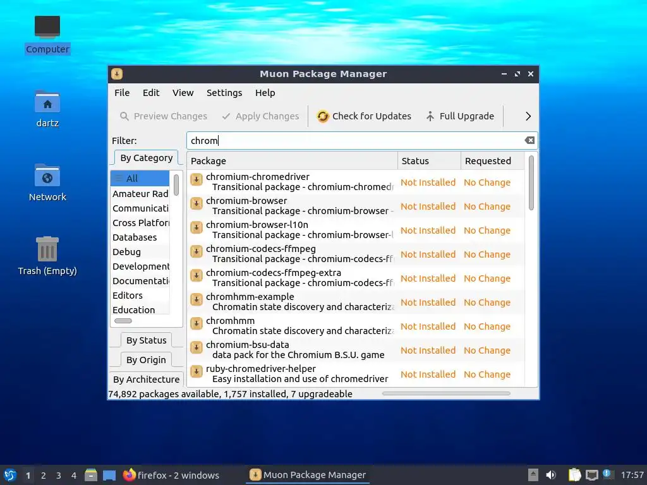Click the network monitor icon in the system tray
The image size is (647, 485).
591,475
